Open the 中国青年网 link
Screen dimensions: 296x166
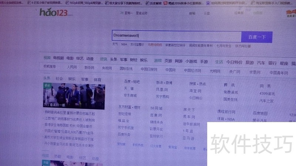(x=279, y=73)
